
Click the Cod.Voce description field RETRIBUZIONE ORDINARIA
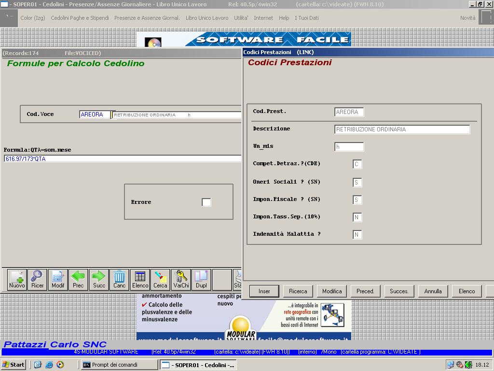click(x=177, y=115)
